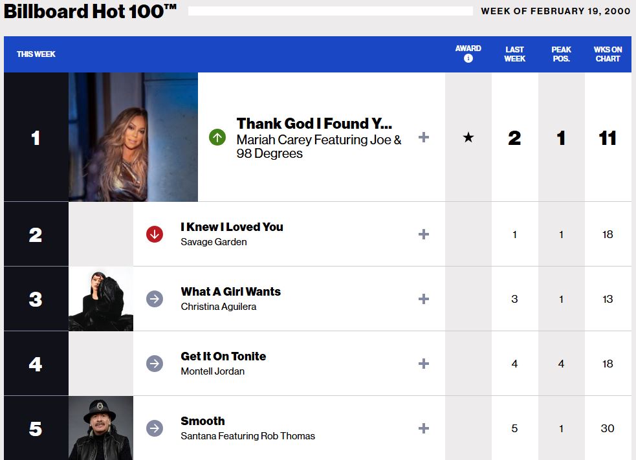This screenshot has width=636, height=460.
Task: Click the Award info icon
Action: (x=468, y=59)
